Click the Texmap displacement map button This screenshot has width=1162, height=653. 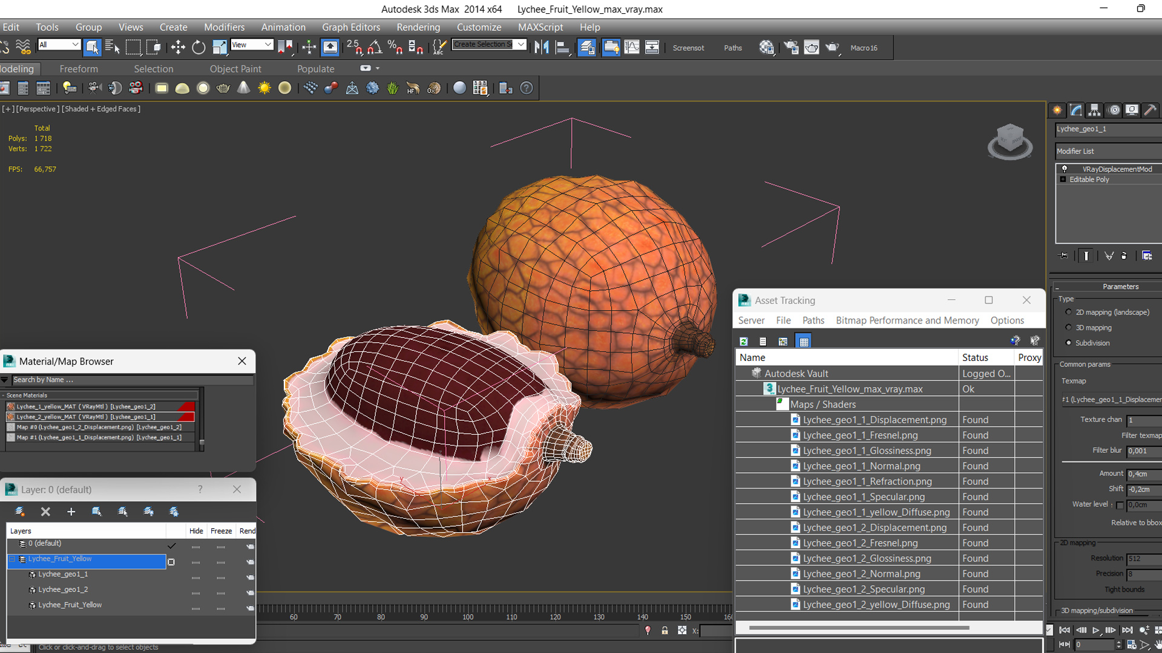coord(1111,400)
